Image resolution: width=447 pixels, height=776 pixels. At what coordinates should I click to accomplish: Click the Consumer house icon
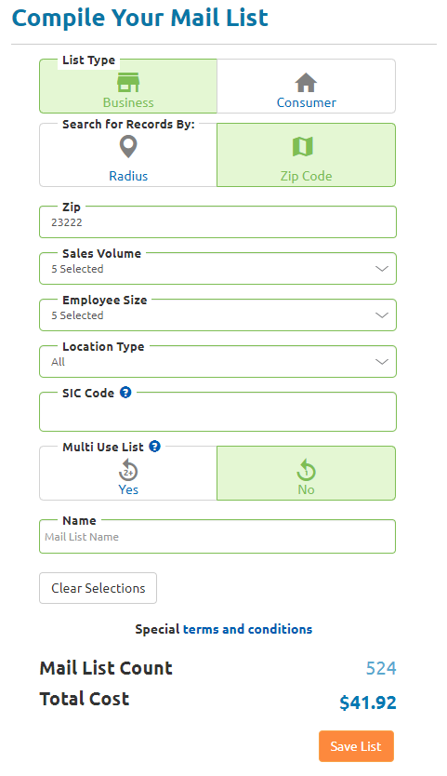(306, 83)
